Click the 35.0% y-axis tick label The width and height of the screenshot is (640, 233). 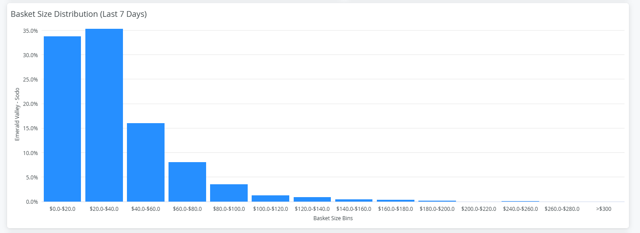[31, 31]
